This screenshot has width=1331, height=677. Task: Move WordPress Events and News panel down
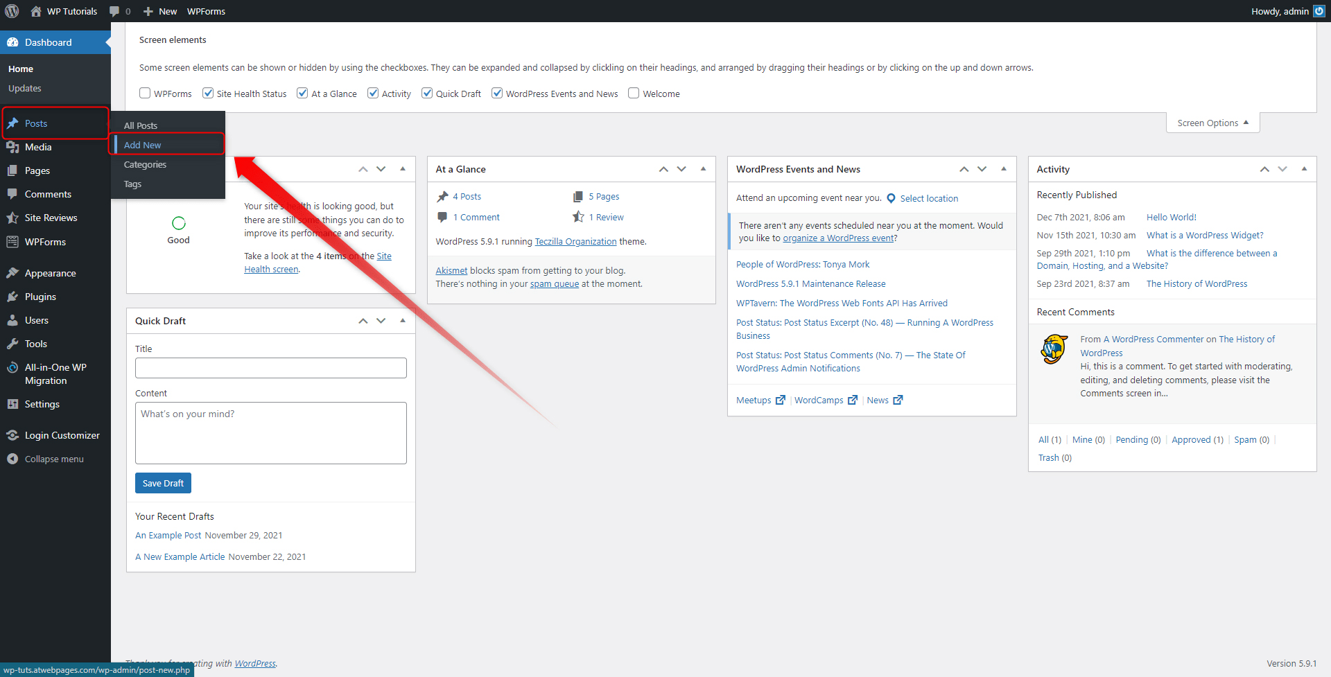click(982, 169)
